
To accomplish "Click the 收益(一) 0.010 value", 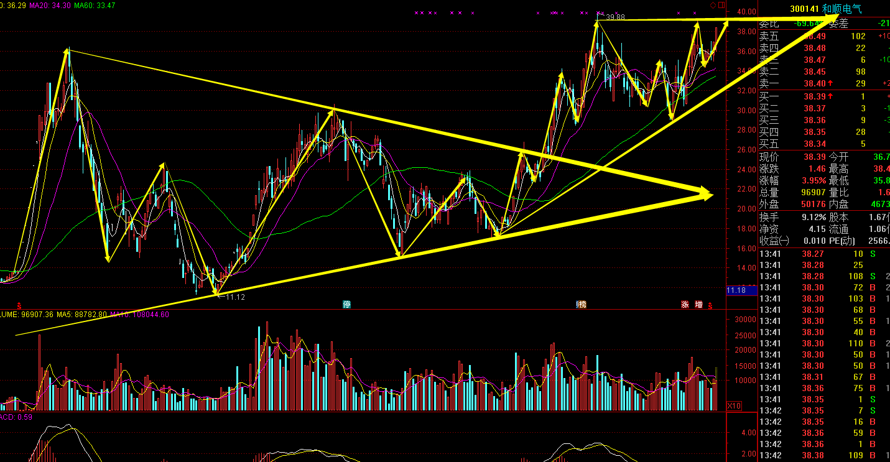I will (x=815, y=241).
